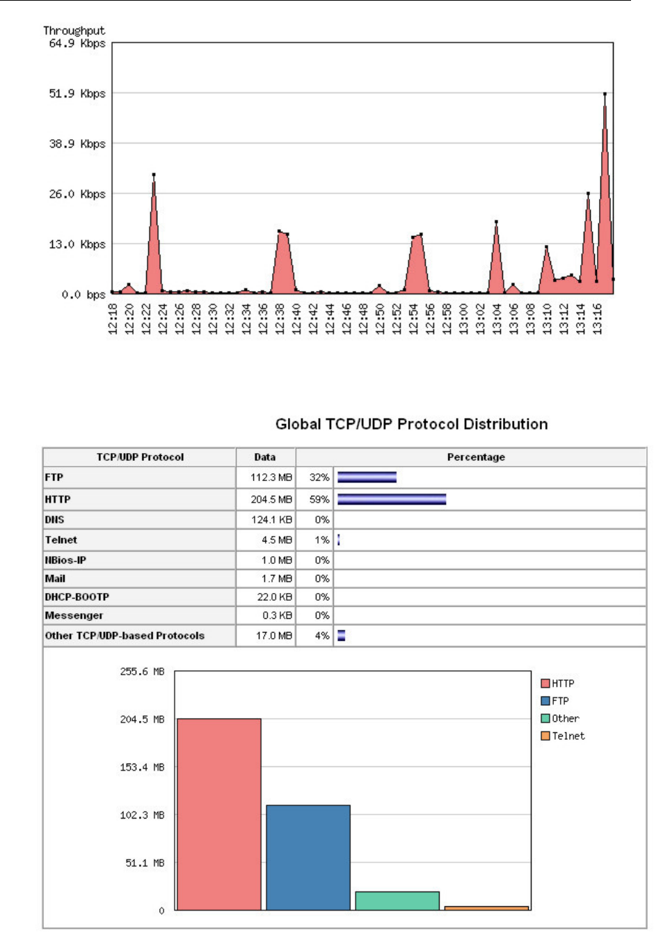Select the Messenger protocol row label

tap(74, 615)
